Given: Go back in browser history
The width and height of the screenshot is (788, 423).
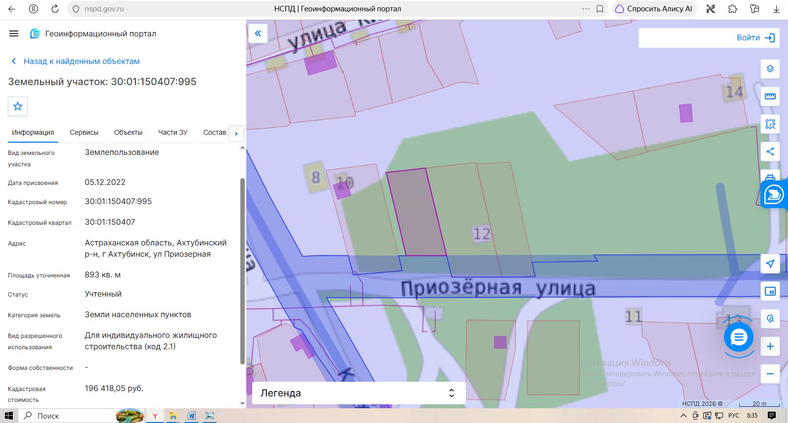Looking at the screenshot, I should pyautogui.click(x=12, y=9).
